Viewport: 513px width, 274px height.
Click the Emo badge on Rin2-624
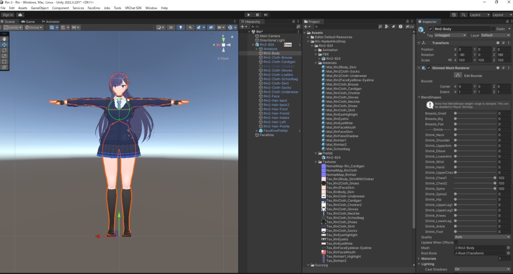(x=288, y=44)
